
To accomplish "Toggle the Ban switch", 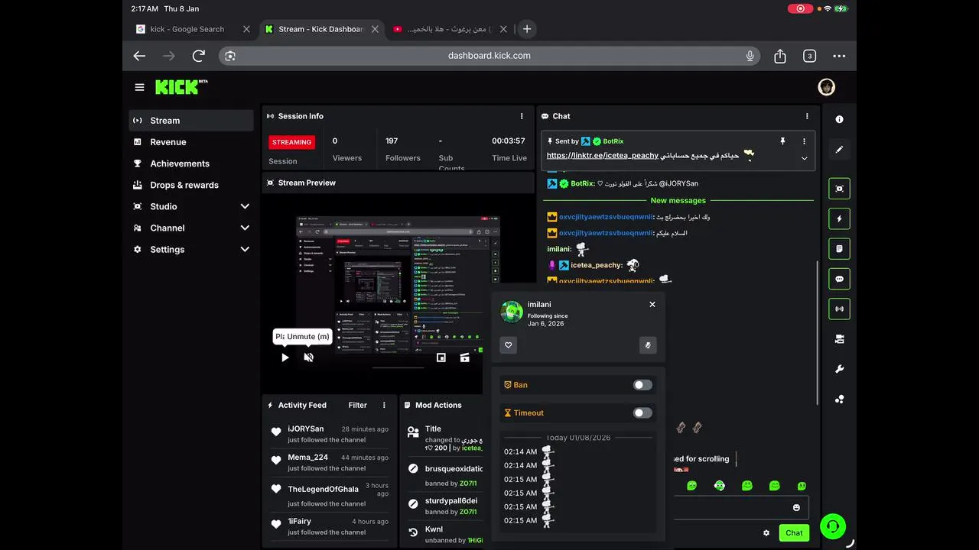I will pyautogui.click(x=642, y=385).
